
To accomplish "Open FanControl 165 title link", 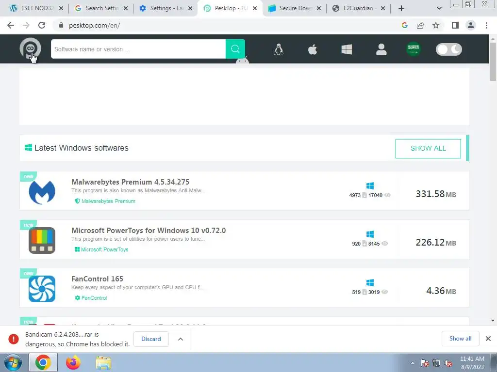I will pos(97,279).
